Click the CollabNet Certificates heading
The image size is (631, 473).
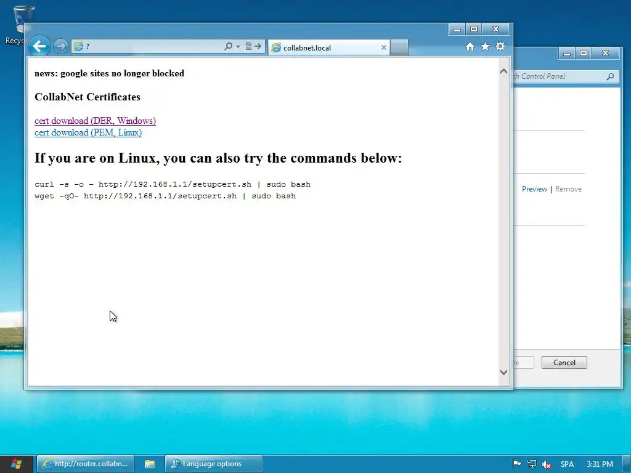pyautogui.click(x=88, y=97)
